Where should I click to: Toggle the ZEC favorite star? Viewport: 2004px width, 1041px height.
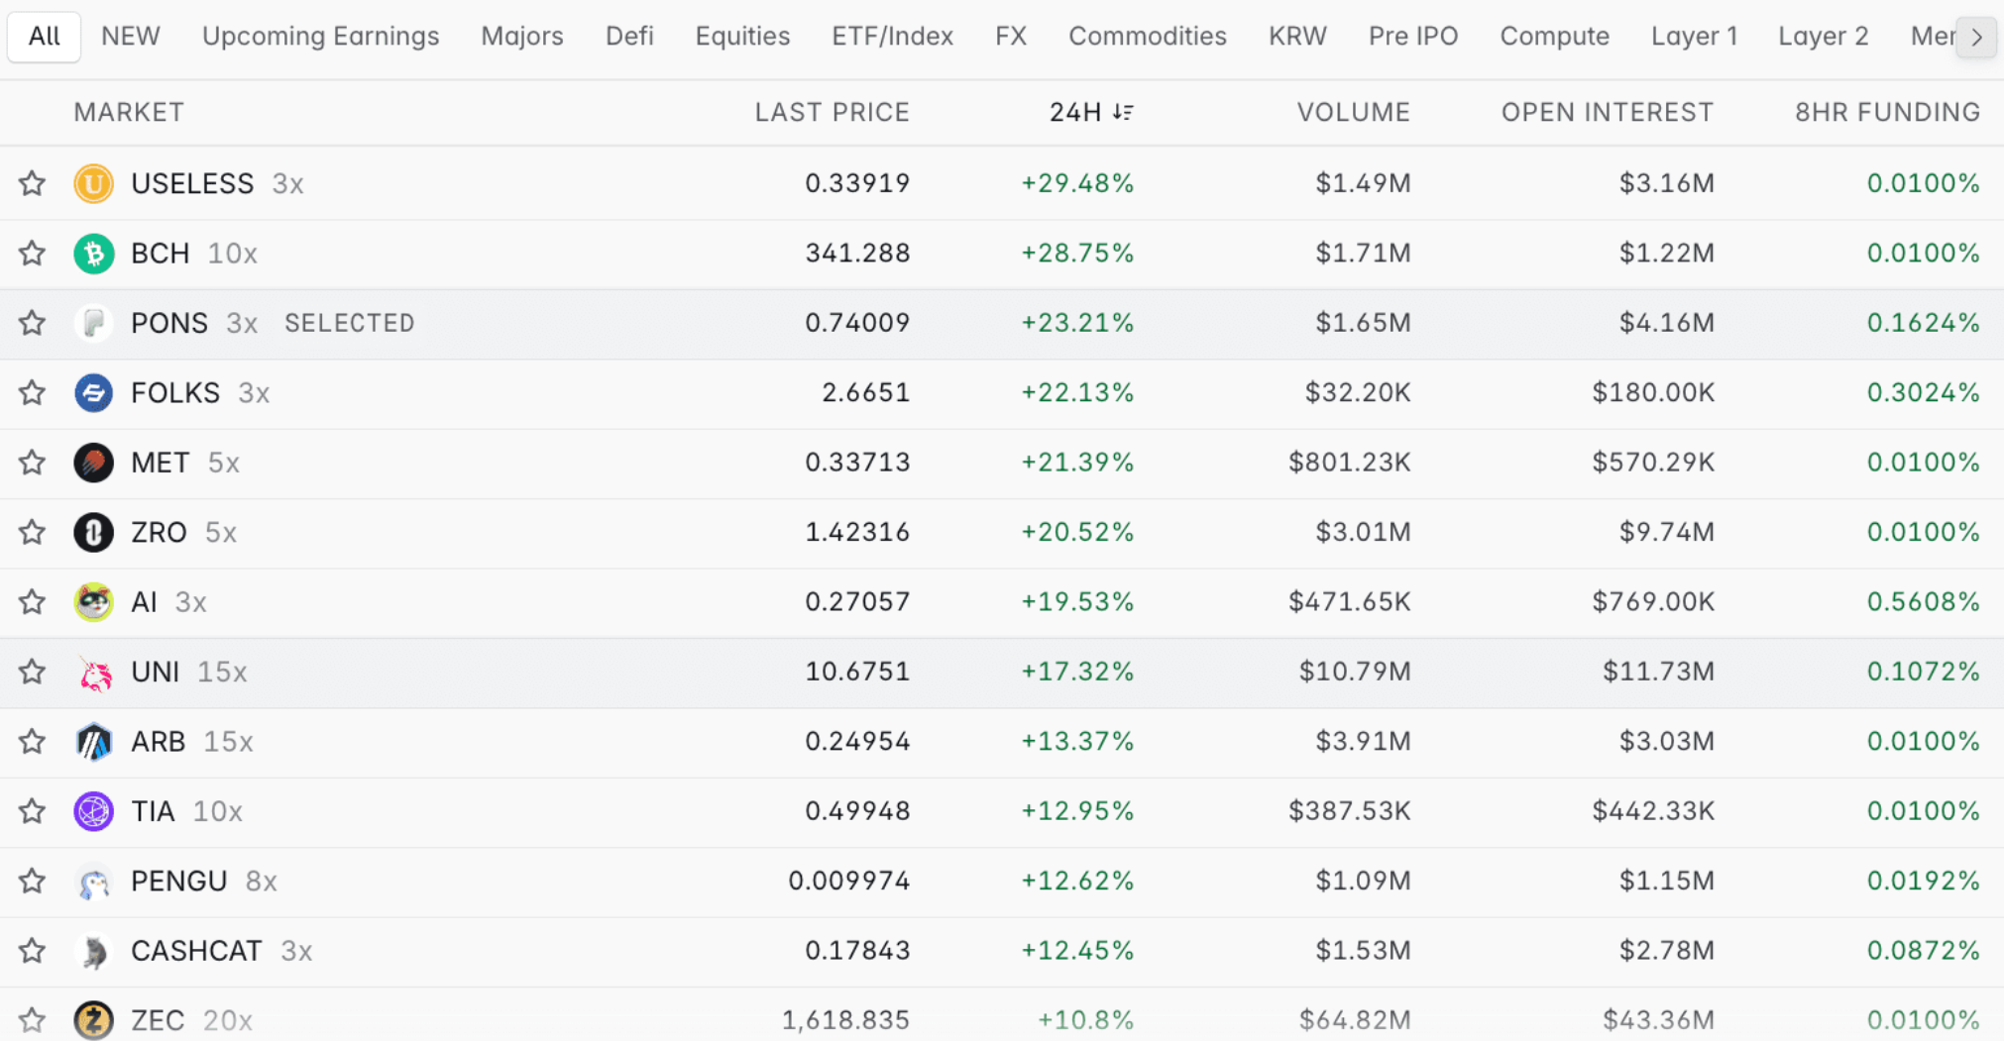coord(32,1020)
